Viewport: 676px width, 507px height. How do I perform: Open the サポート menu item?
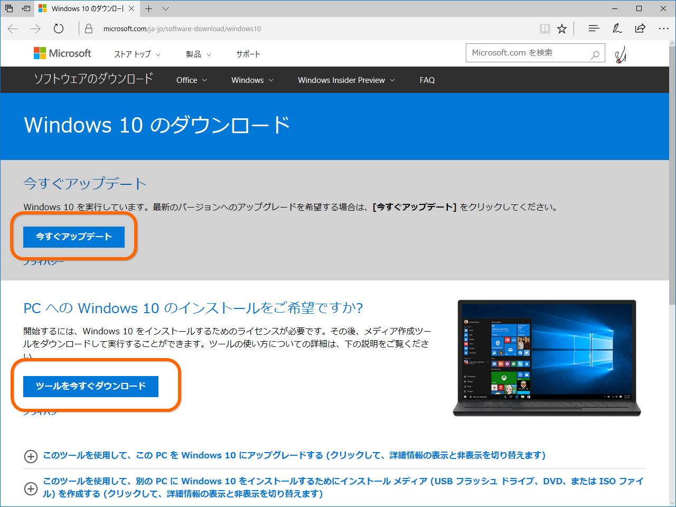point(248,53)
